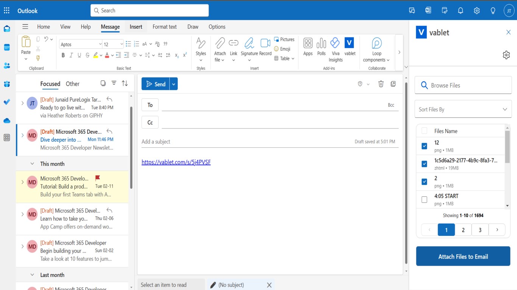Toggle the flag on Tutorial email
517x290 pixels.
98,178
